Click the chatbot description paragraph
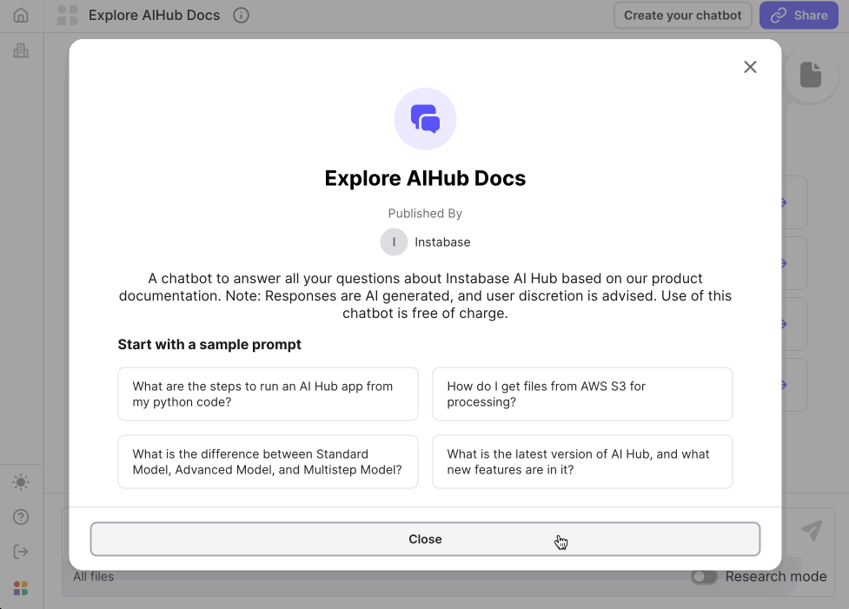The image size is (849, 609). (425, 295)
